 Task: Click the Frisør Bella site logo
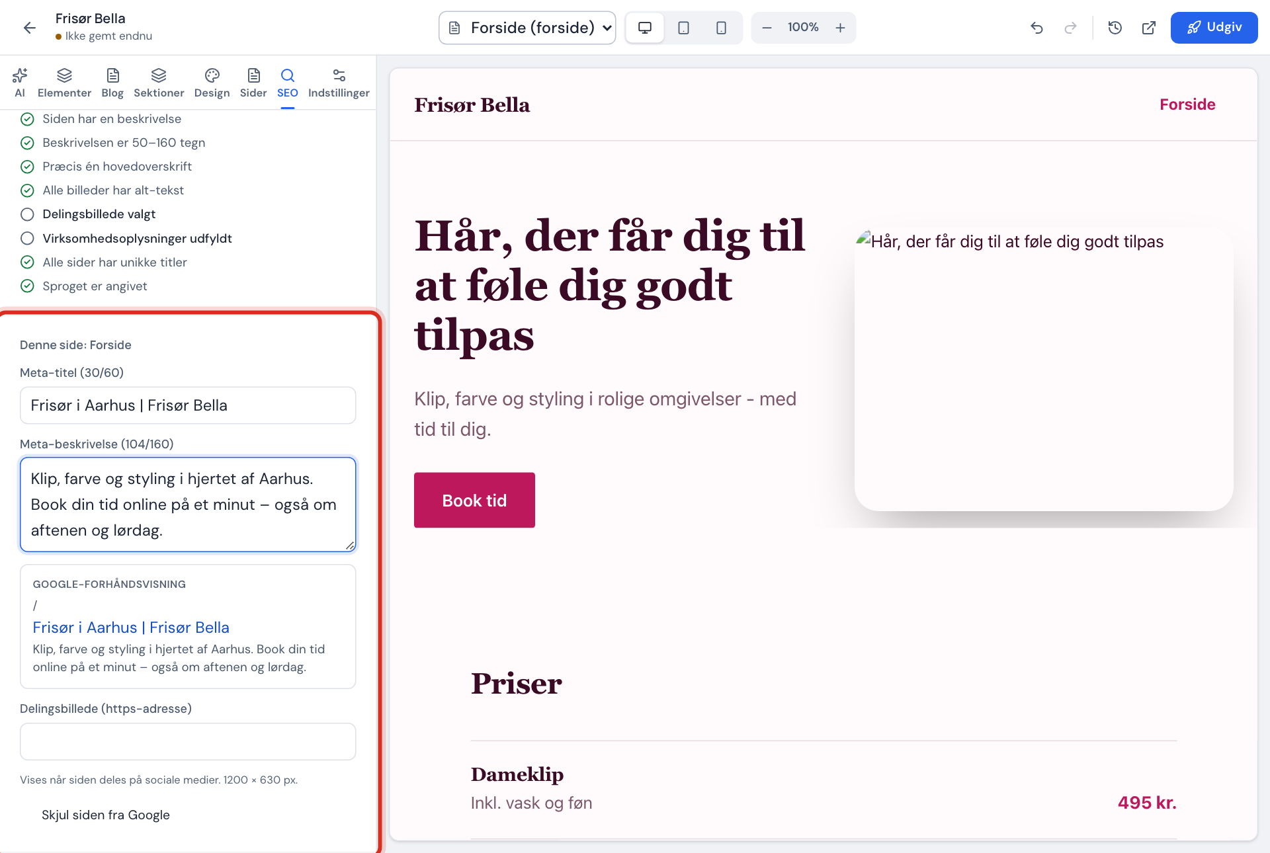[x=472, y=105]
